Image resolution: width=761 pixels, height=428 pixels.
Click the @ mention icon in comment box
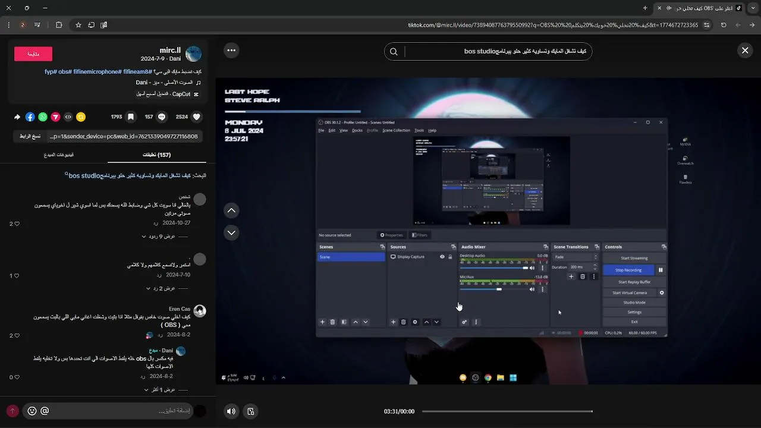click(45, 411)
